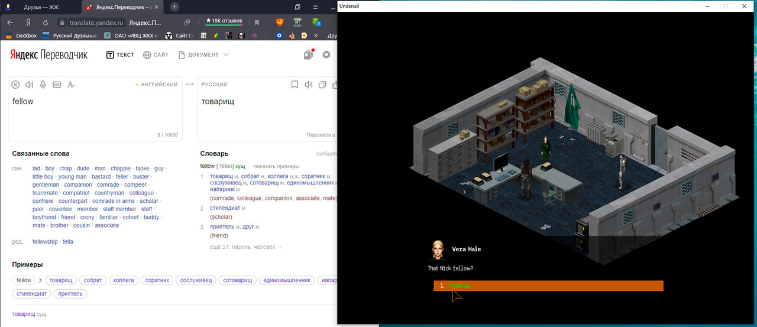Open the on-screen keyboard in the translator
This screenshot has height=327, width=757.
(x=57, y=85)
